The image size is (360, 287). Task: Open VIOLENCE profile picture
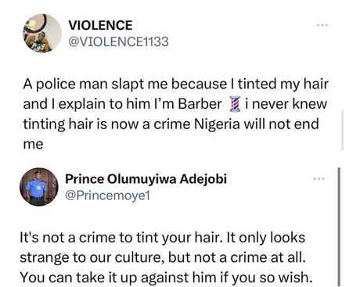coord(42,33)
